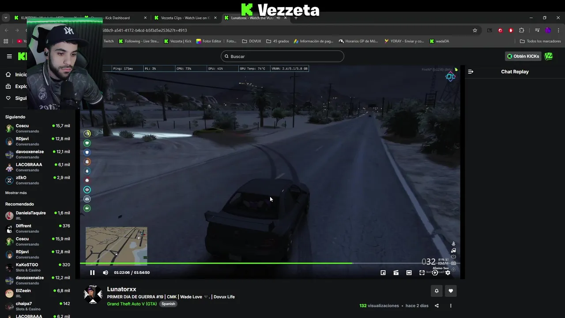The image size is (565, 318).
Task: Open DanielaTaquire recommended channel
Action: (38, 215)
